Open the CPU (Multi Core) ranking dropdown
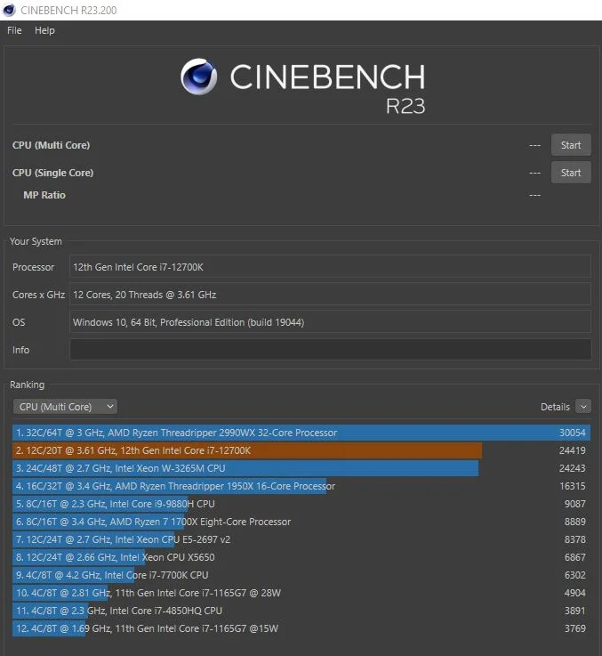The image size is (602, 656). tap(65, 407)
